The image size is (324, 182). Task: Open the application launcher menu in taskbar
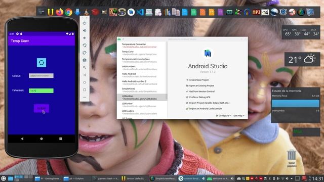(x=4, y=178)
